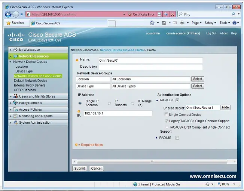Expand the RADIUS options triangle
The width and height of the screenshot is (244, 191).
click(x=156, y=138)
